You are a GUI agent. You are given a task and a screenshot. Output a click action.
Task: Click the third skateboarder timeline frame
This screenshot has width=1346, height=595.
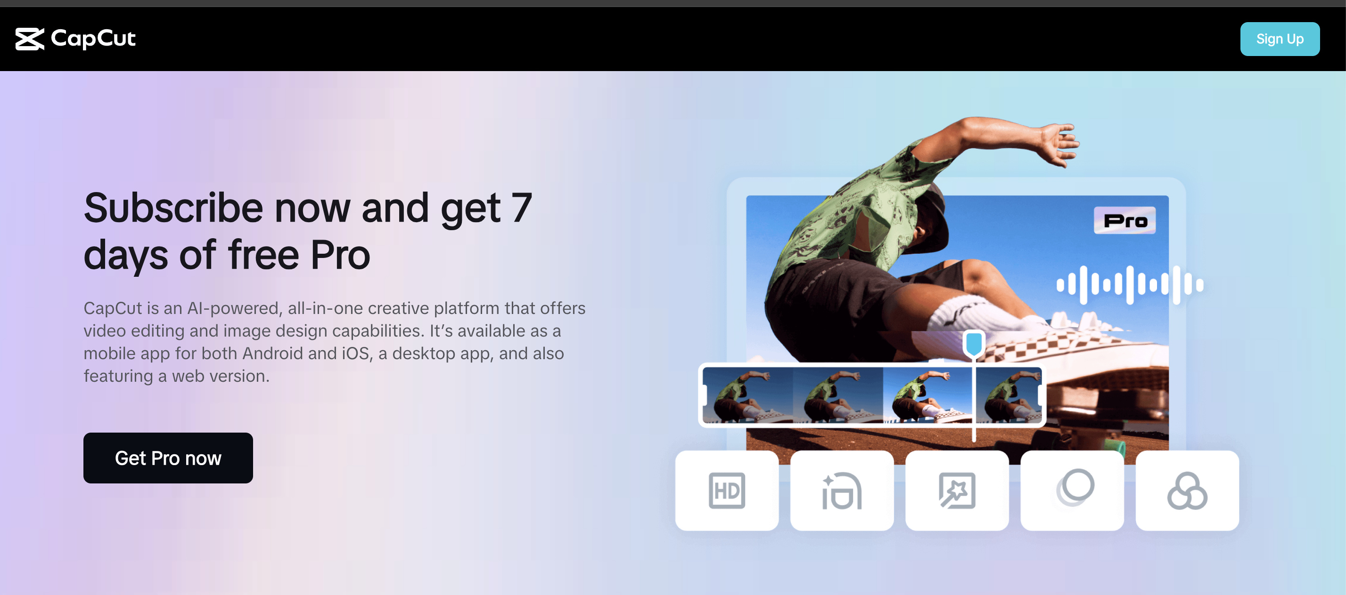928,395
